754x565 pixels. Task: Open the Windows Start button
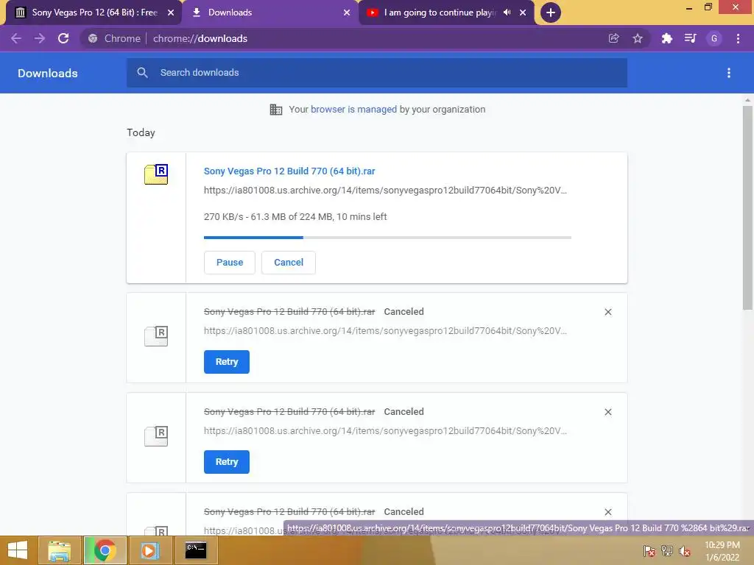[18, 550]
